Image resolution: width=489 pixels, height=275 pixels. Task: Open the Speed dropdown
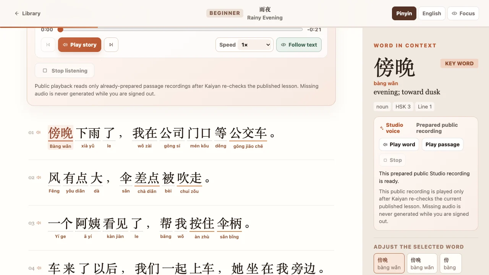[255, 45]
